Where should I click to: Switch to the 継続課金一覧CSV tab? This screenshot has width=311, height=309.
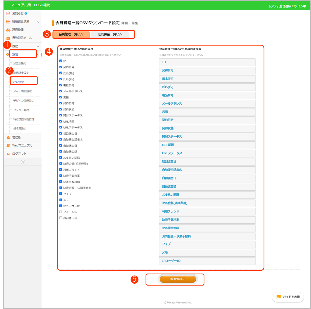pos(110,34)
